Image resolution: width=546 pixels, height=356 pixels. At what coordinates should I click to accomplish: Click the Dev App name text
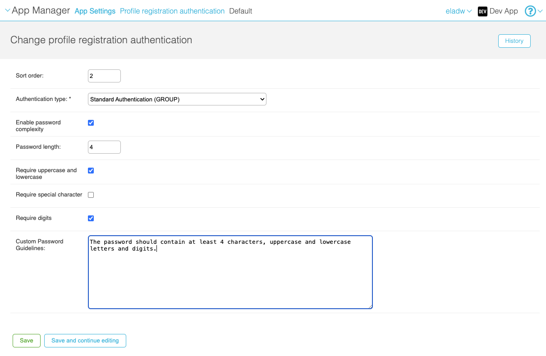(504, 11)
